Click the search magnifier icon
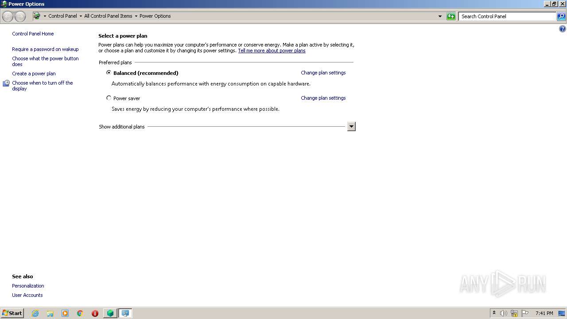Screen dimensions: 567x319 561,16
